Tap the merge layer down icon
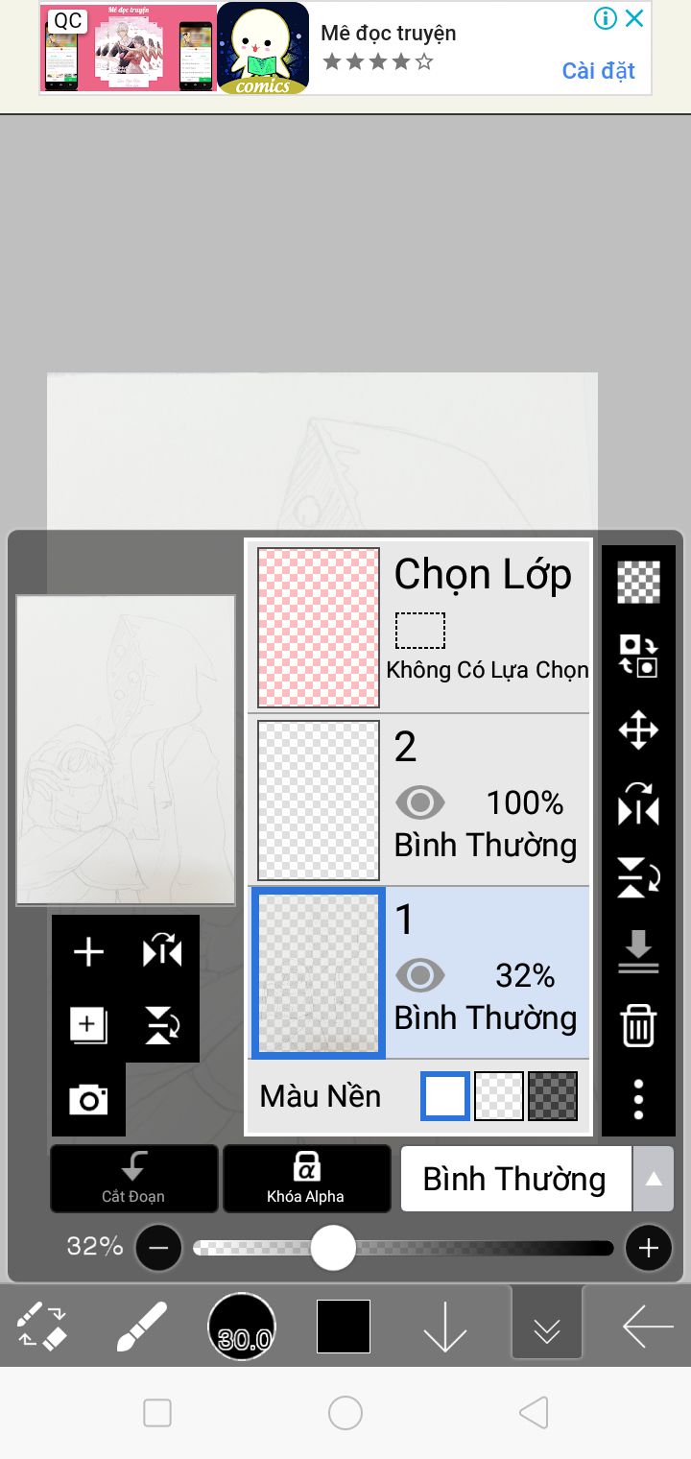 (638, 952)
